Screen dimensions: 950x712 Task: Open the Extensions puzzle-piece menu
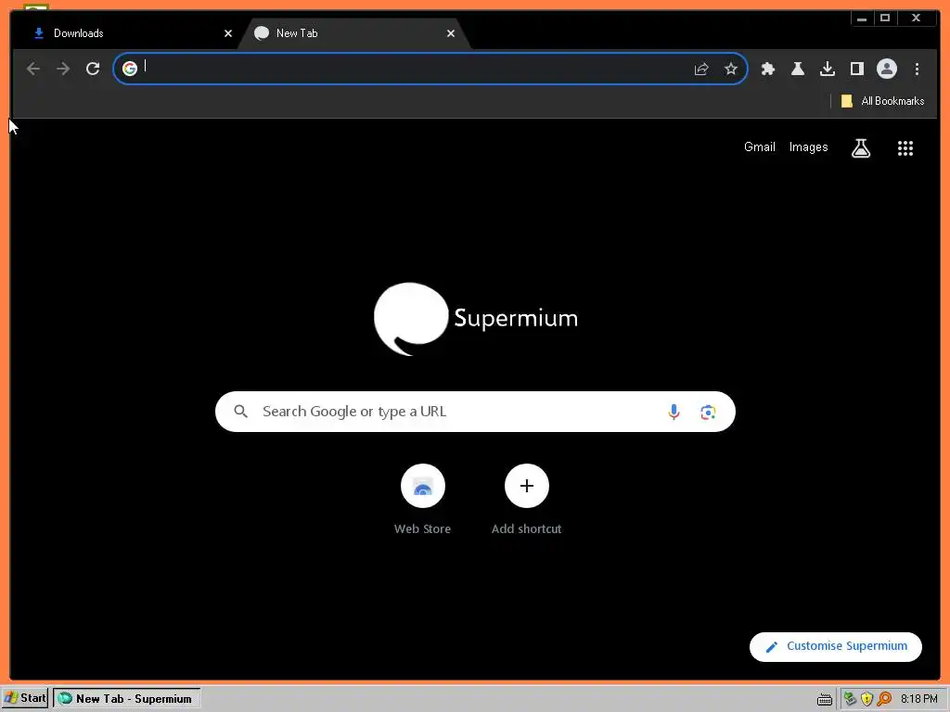click(768, 69)
